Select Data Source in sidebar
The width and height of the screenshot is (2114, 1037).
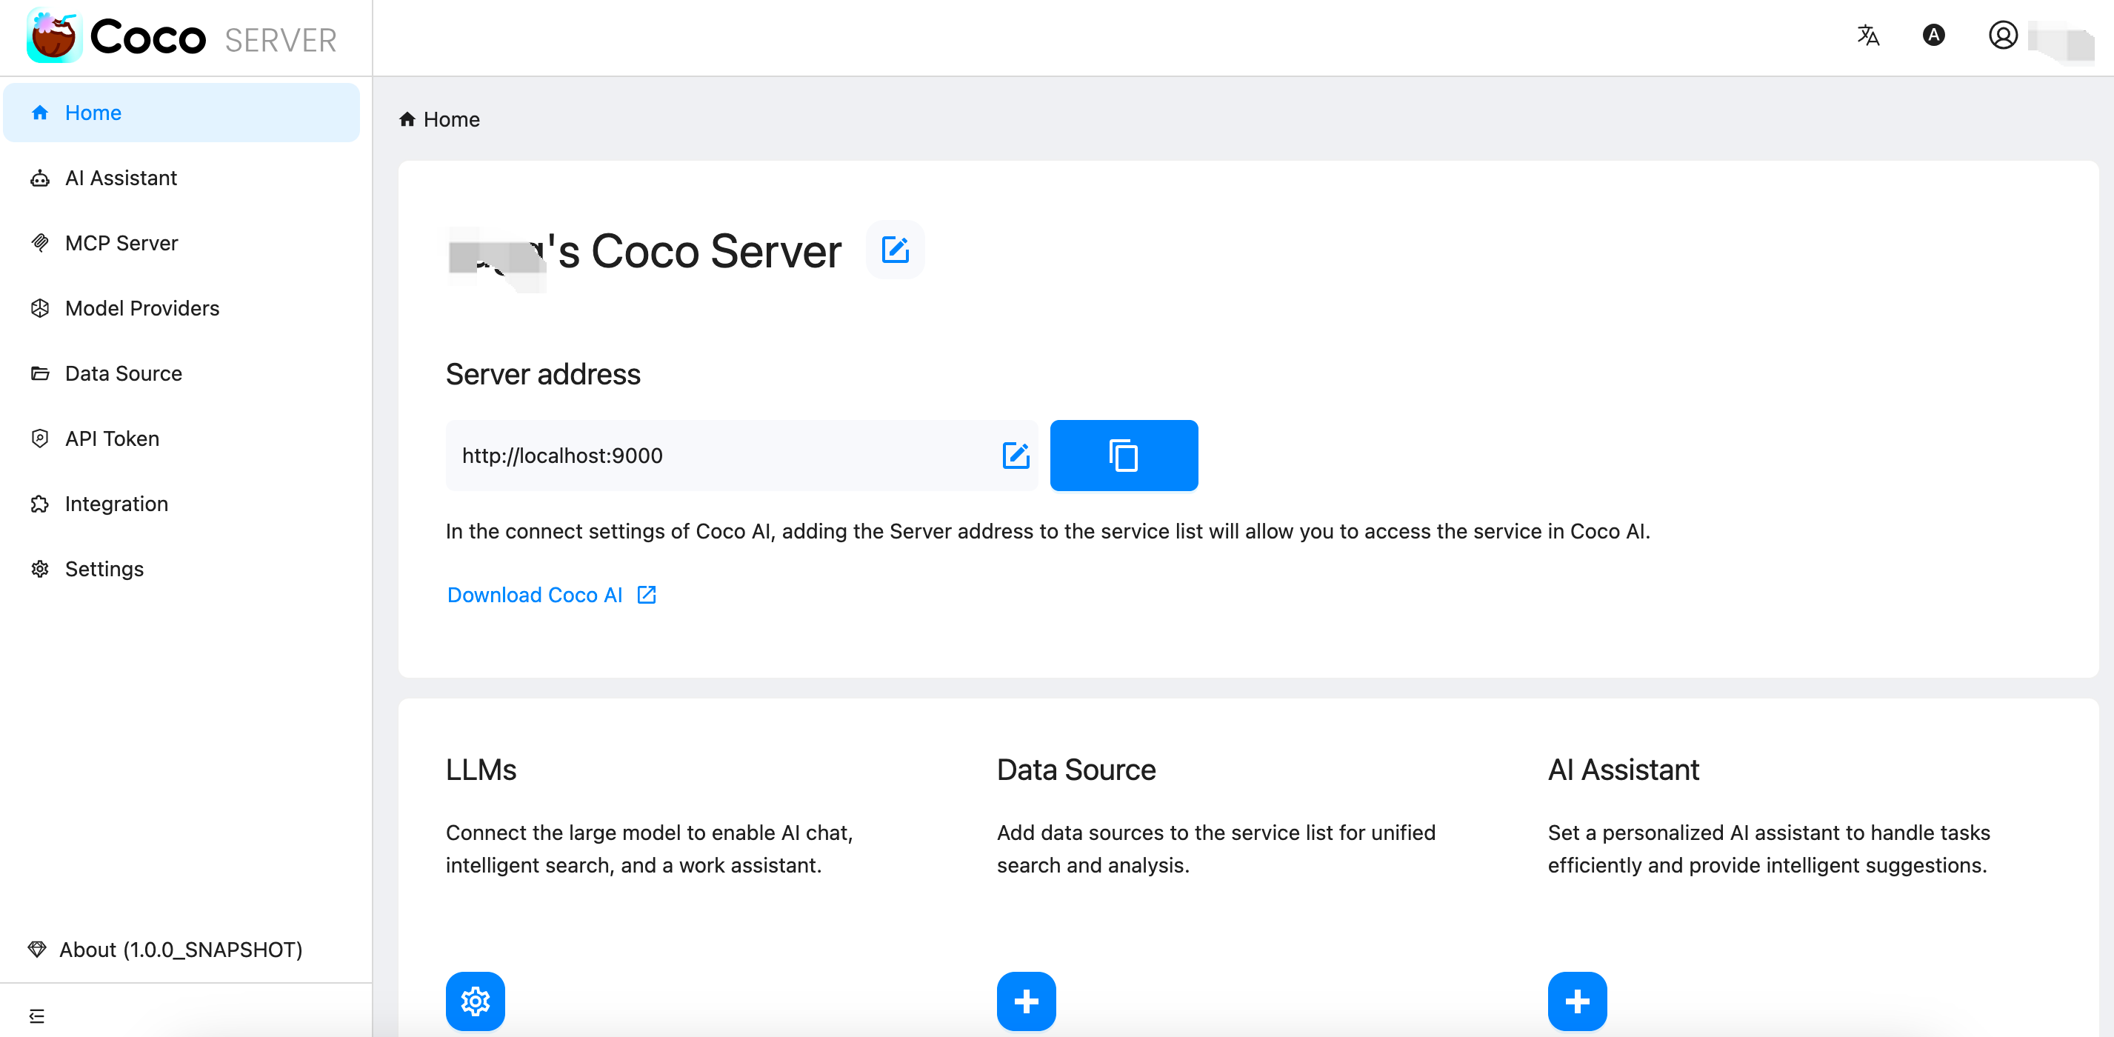123,373
